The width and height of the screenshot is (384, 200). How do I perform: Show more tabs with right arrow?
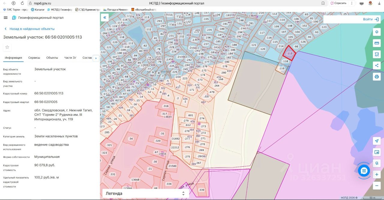click(96, 58)
